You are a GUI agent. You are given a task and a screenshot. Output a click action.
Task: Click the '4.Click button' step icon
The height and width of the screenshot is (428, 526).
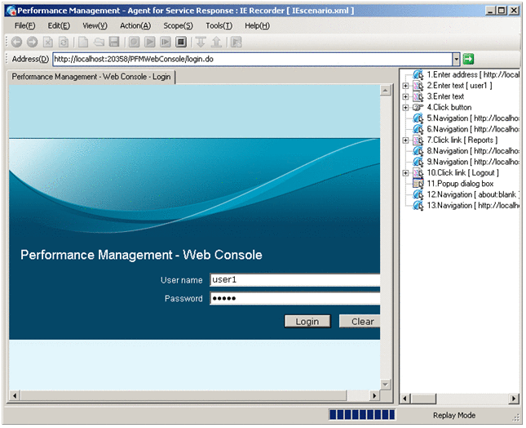[x=418, y=107]
